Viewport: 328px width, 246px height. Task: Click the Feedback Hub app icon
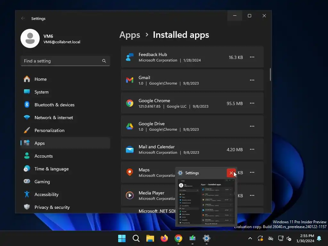coord(130,57)
